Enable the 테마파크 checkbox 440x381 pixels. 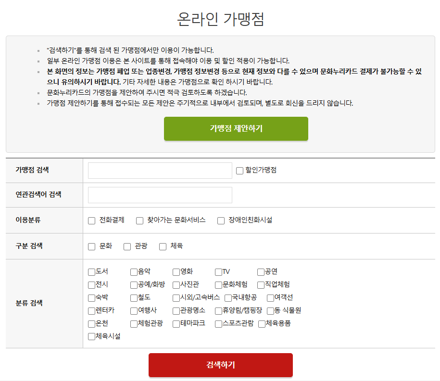pyautogui.click(x=175, y=324)
